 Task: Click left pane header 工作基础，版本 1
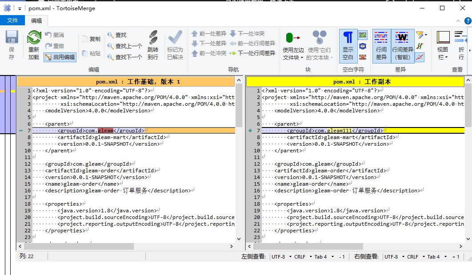click(x=126, y=82)
